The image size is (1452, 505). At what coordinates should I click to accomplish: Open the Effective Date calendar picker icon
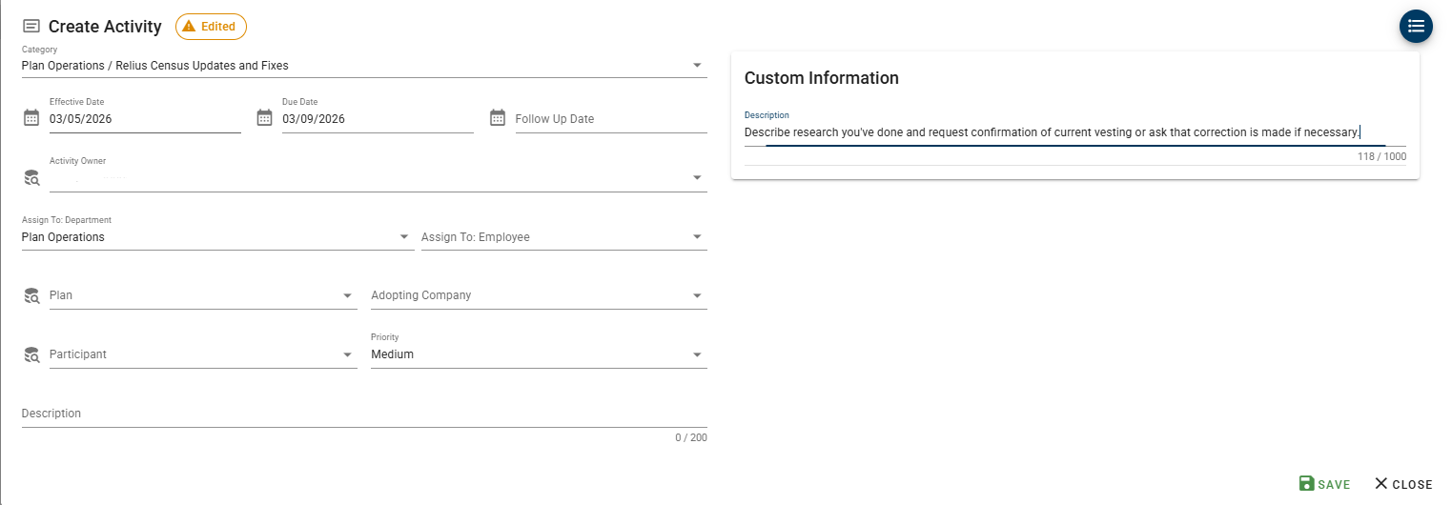(x=31, y=118)
